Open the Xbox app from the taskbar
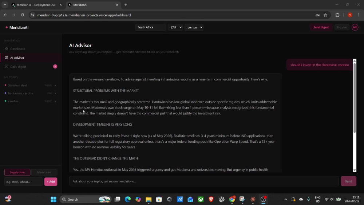 201,199
